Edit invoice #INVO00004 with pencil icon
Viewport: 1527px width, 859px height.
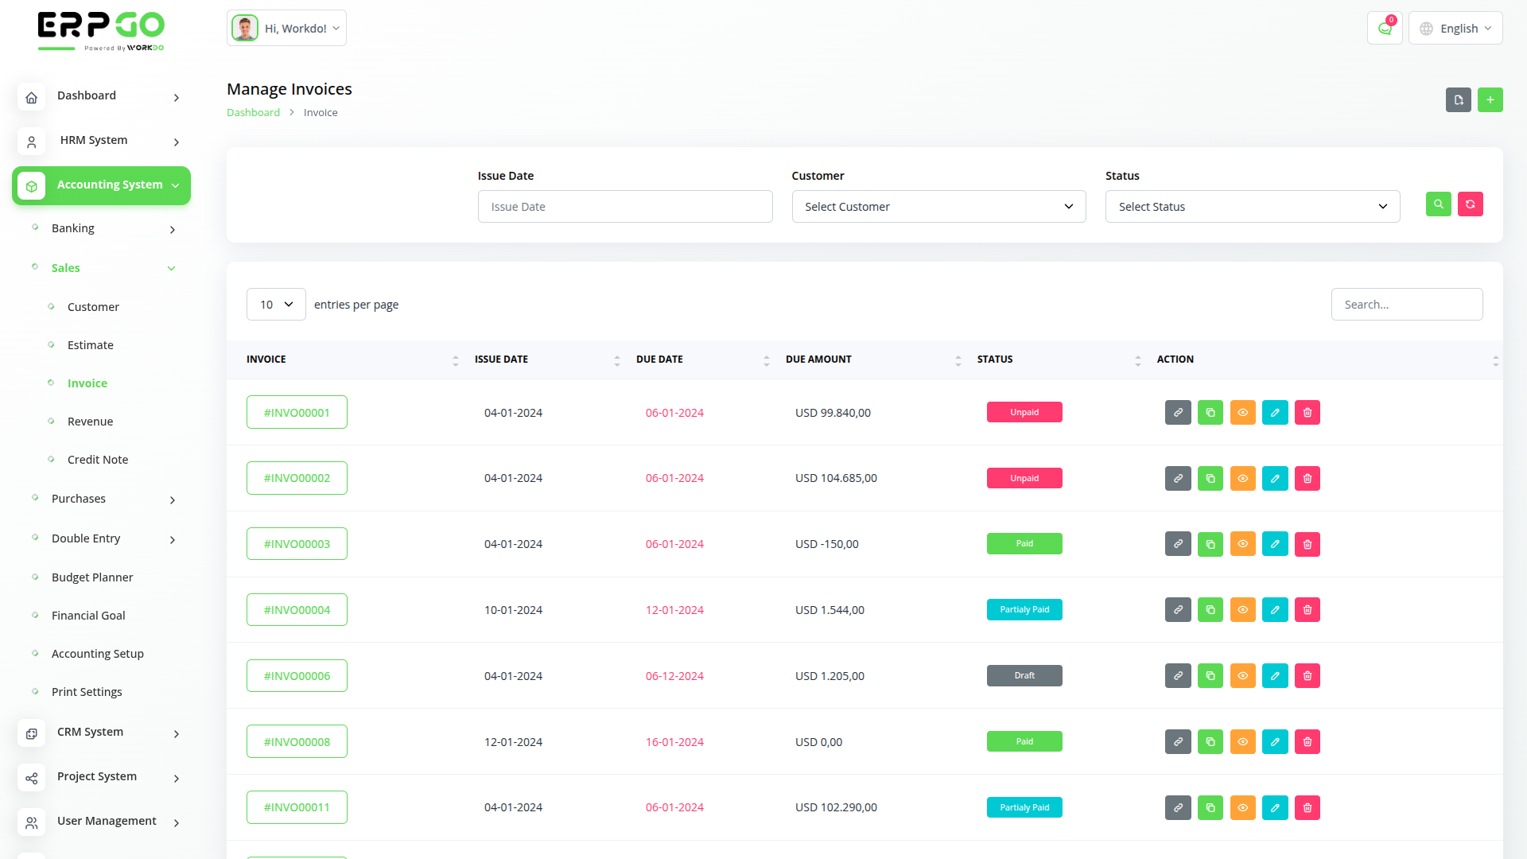coord(1274,610)
